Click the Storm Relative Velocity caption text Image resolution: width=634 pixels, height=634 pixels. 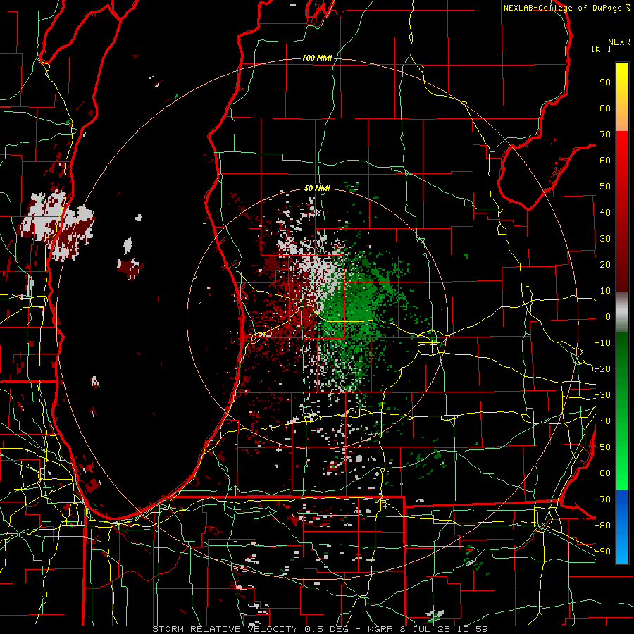click(321, 629)
